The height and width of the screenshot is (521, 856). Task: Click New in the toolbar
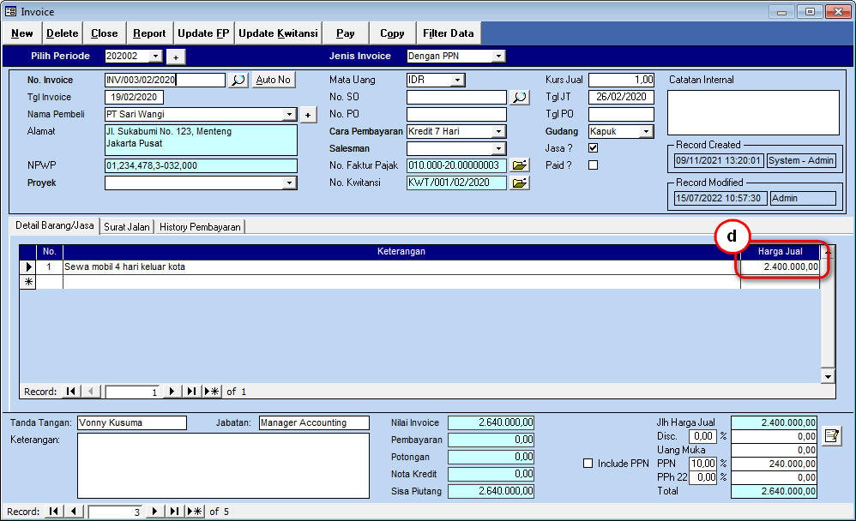[x=21, y=33]
